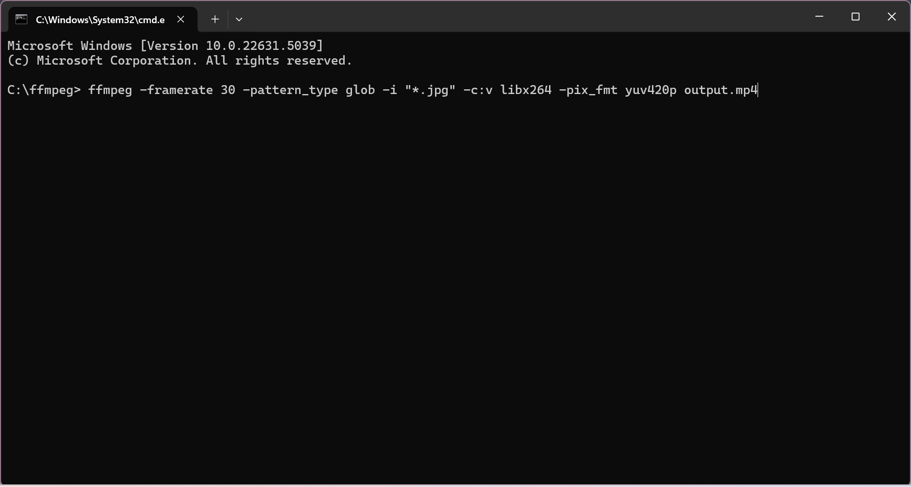Close the cmd.exe tab

pos(181,19)
